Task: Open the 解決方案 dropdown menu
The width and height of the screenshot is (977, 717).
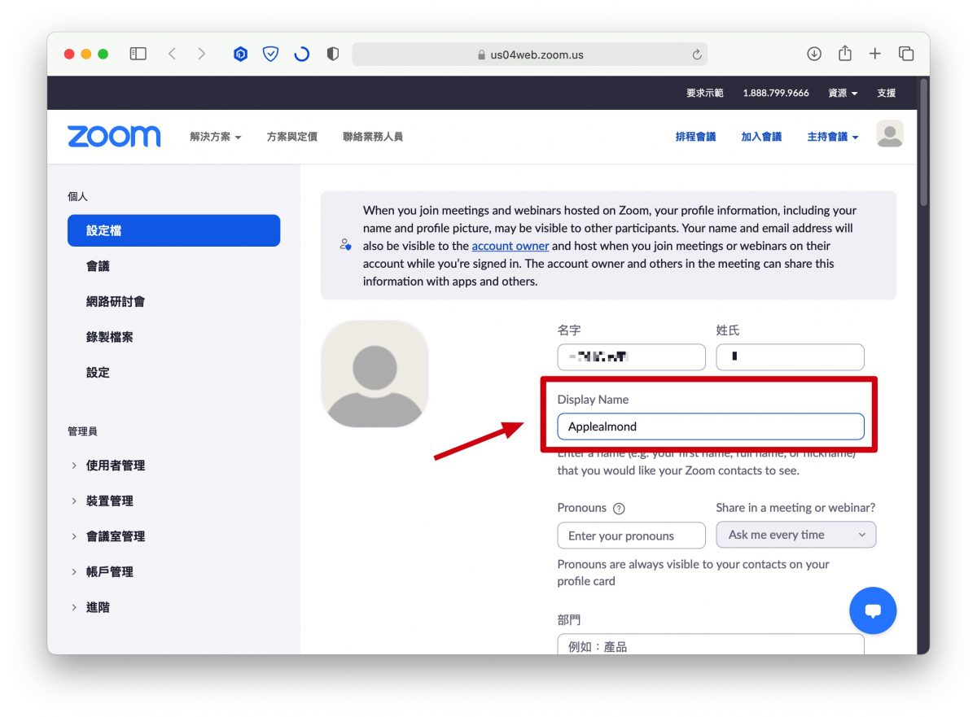Action: [216, 137]
